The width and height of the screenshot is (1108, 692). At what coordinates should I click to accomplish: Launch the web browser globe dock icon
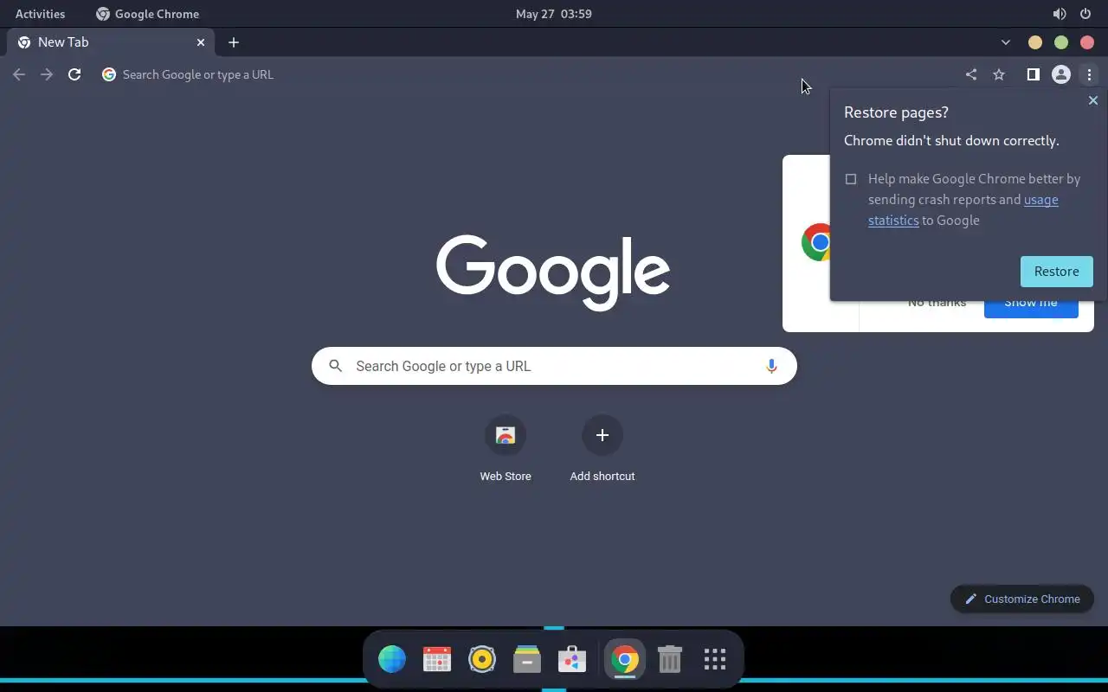392,659
